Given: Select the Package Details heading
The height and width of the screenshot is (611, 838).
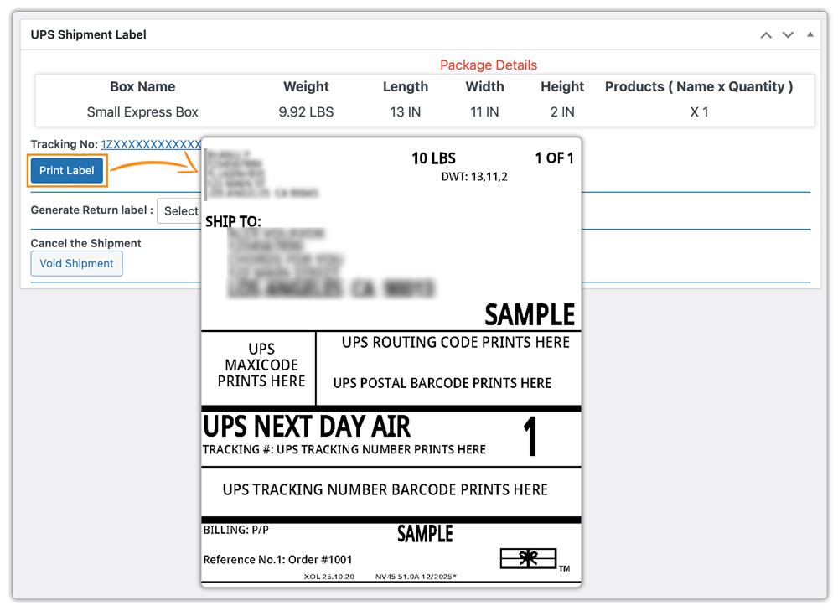Looking at the screenshot, I should [x=489, y=65].
